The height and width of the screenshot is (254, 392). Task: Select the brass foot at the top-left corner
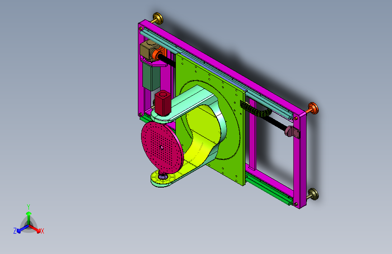tap(157, 19)
